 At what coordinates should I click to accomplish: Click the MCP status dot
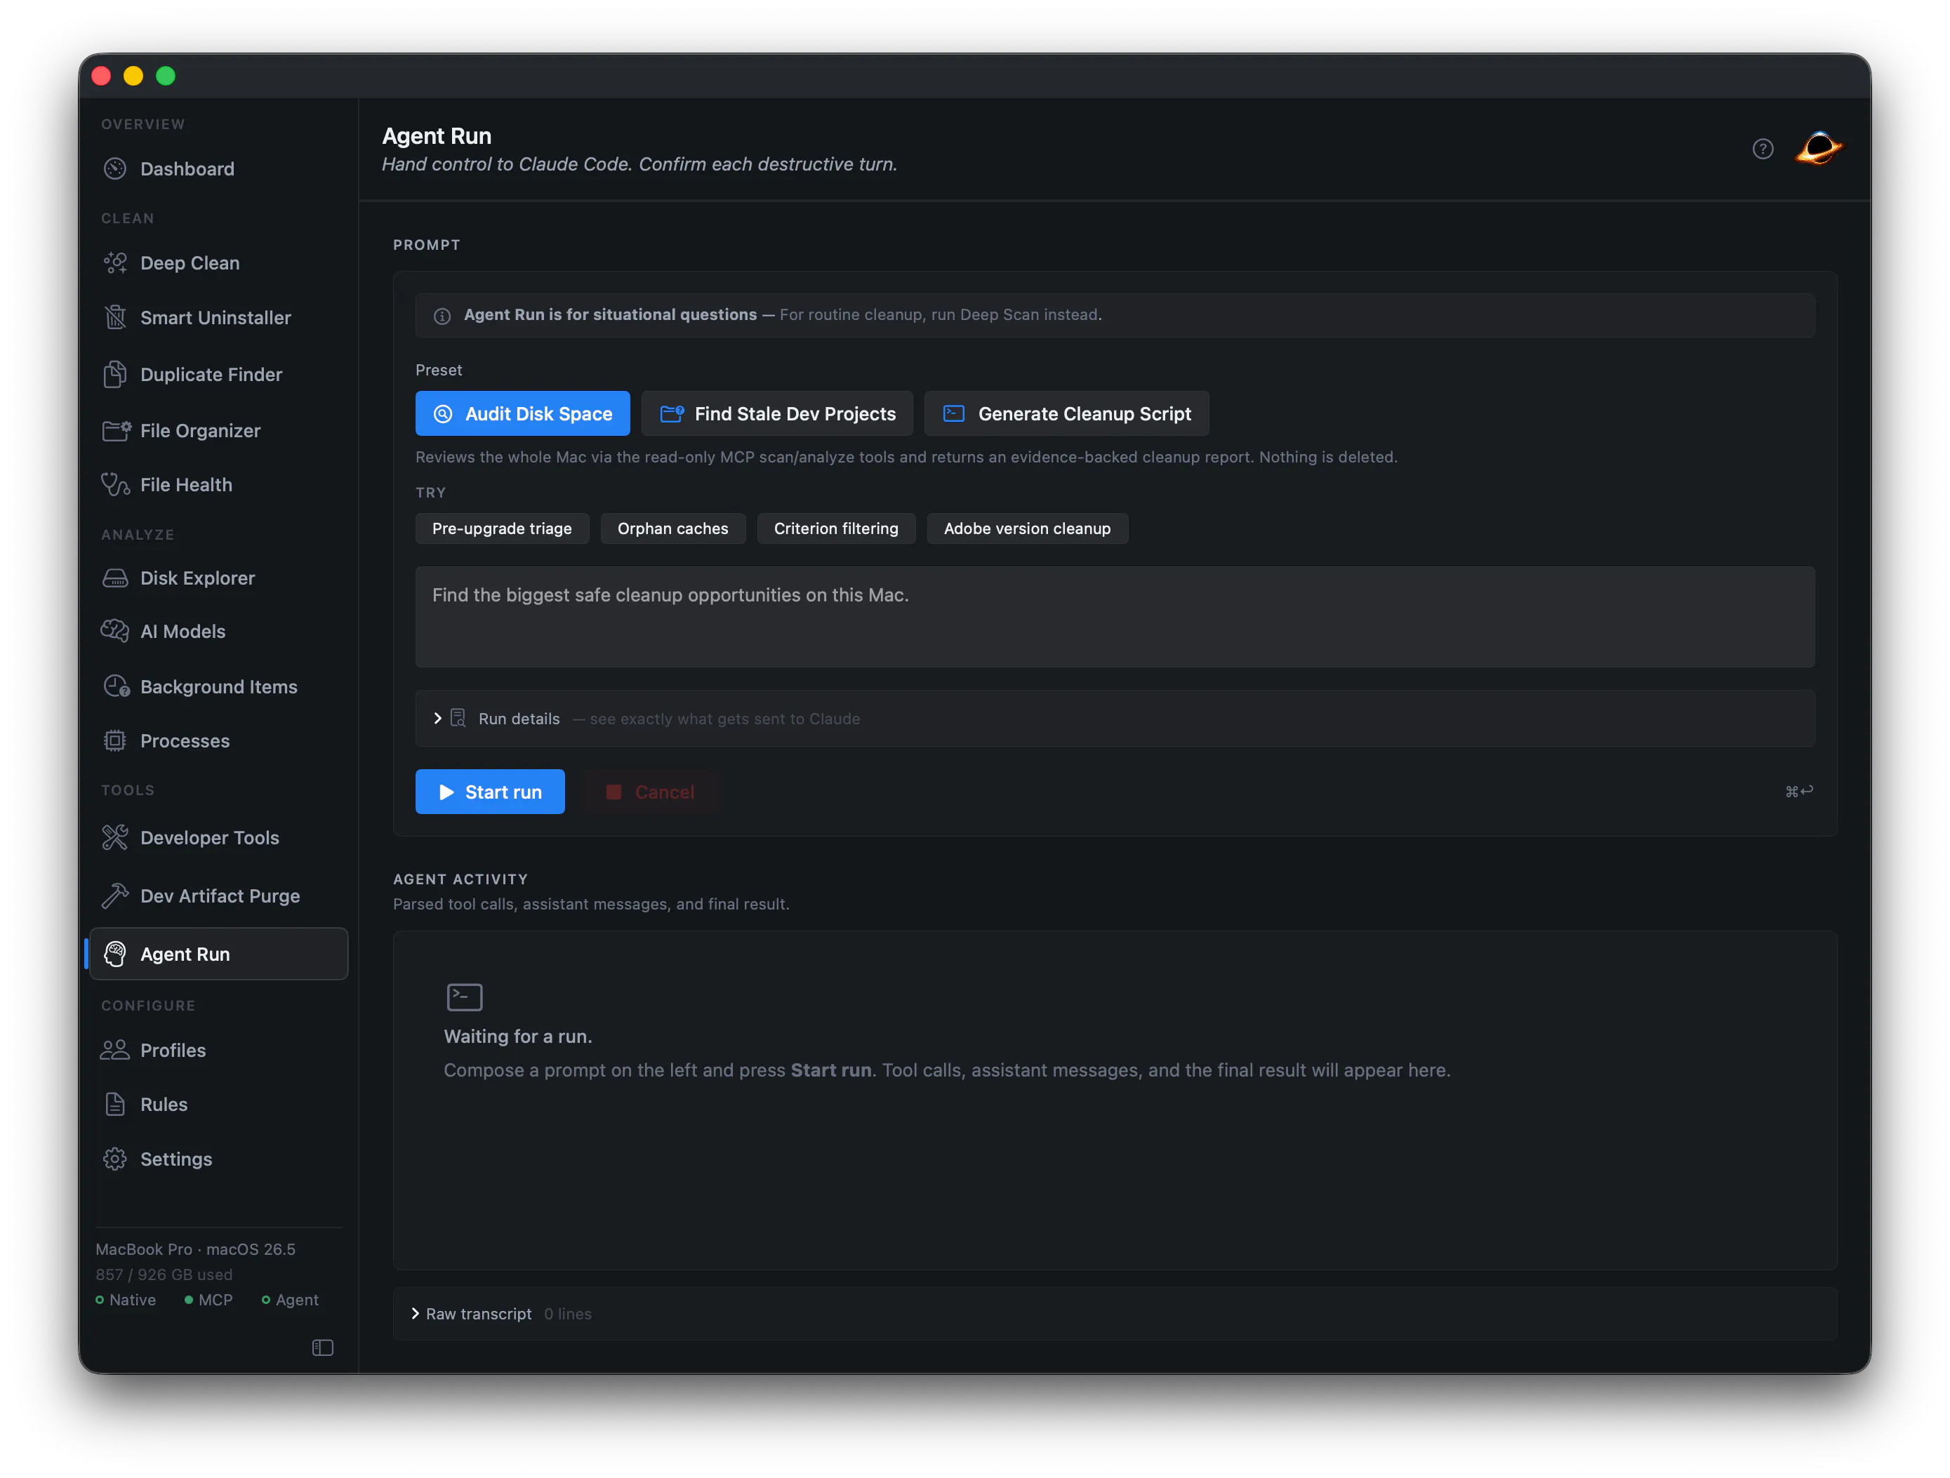click(x=189, y=1300)
